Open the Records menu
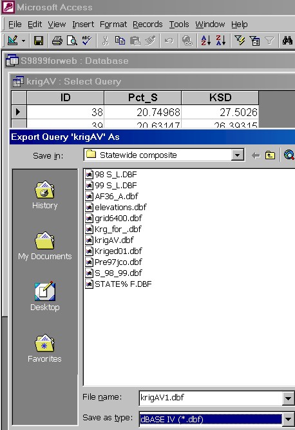This screenshot has height=430, width=295. coord(147,24)
